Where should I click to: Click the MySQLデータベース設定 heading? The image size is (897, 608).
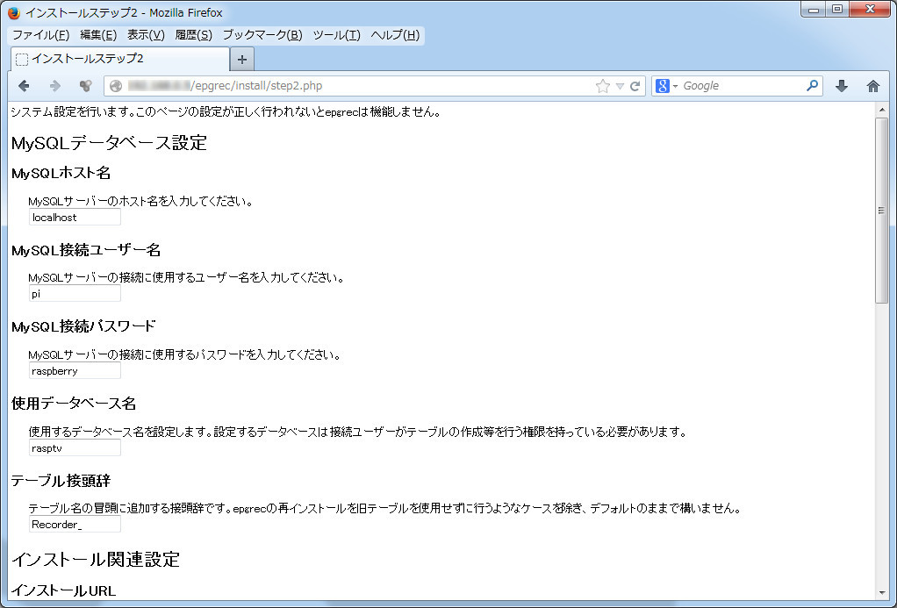click(109, 143)
